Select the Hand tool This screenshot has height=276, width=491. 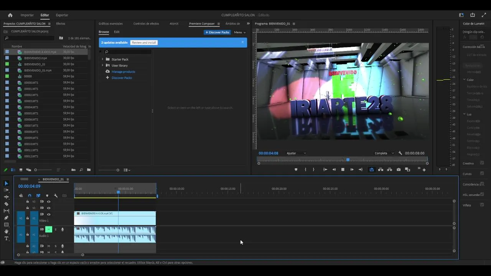6,232
